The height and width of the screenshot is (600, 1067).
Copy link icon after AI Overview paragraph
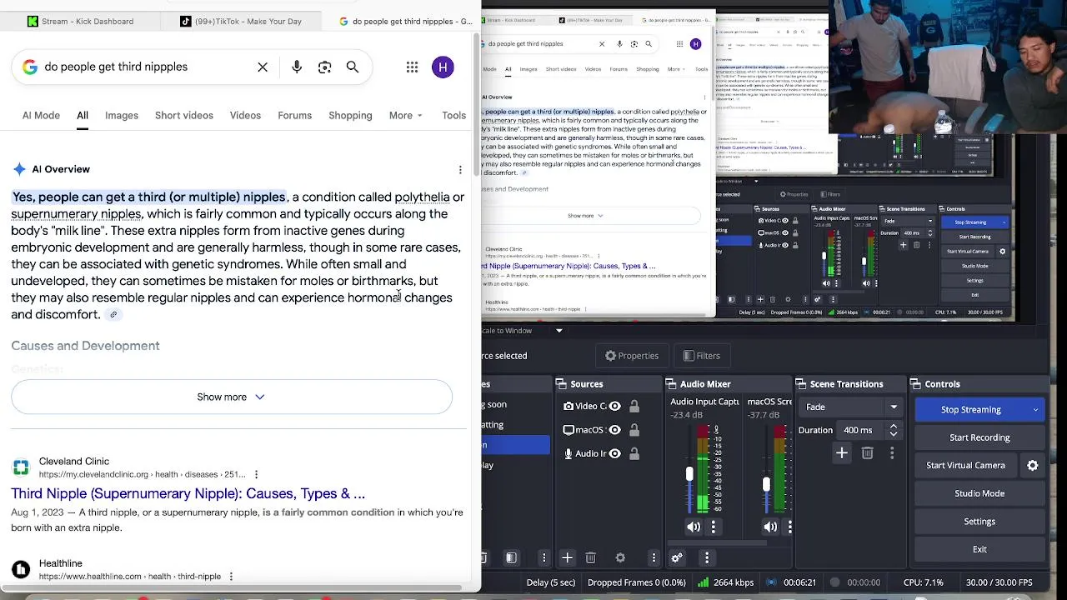(x=113, y=314)
